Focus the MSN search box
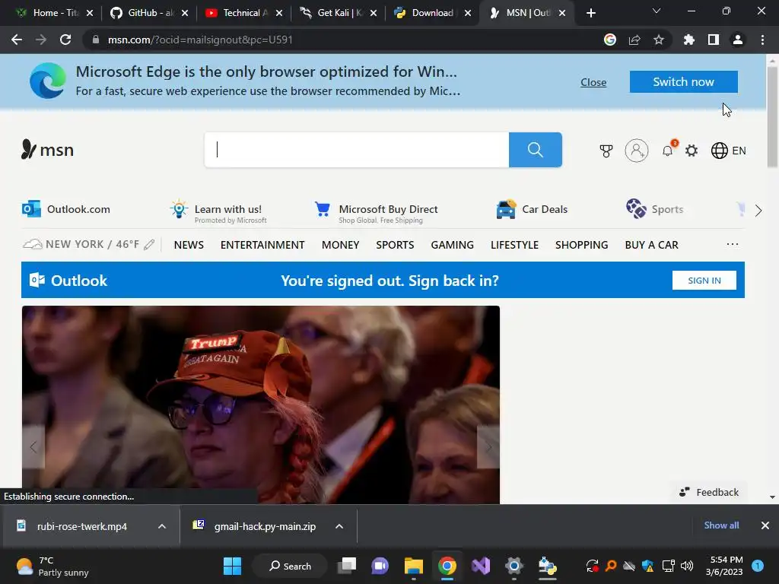779x584 pixels. tap(357, 150)
